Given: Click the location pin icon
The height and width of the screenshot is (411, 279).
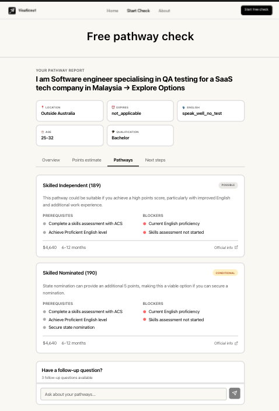Looking at the screenshot, I should pyautogui.click(x=43, y=107).
